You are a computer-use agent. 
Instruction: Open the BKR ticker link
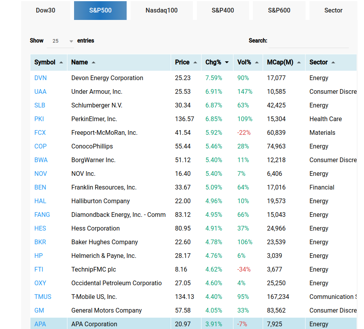click(40, 242)
